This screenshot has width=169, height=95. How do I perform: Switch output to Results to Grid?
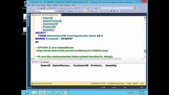[98, 11]
